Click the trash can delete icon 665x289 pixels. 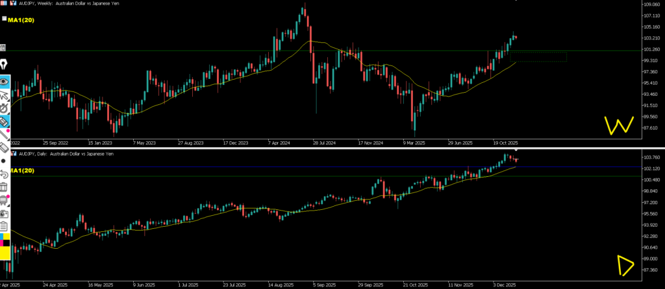pyautogui.click(x=4, y=187)
